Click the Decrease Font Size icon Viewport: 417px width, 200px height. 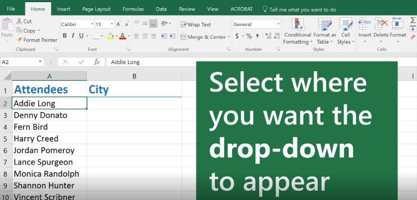click(127, 24)
